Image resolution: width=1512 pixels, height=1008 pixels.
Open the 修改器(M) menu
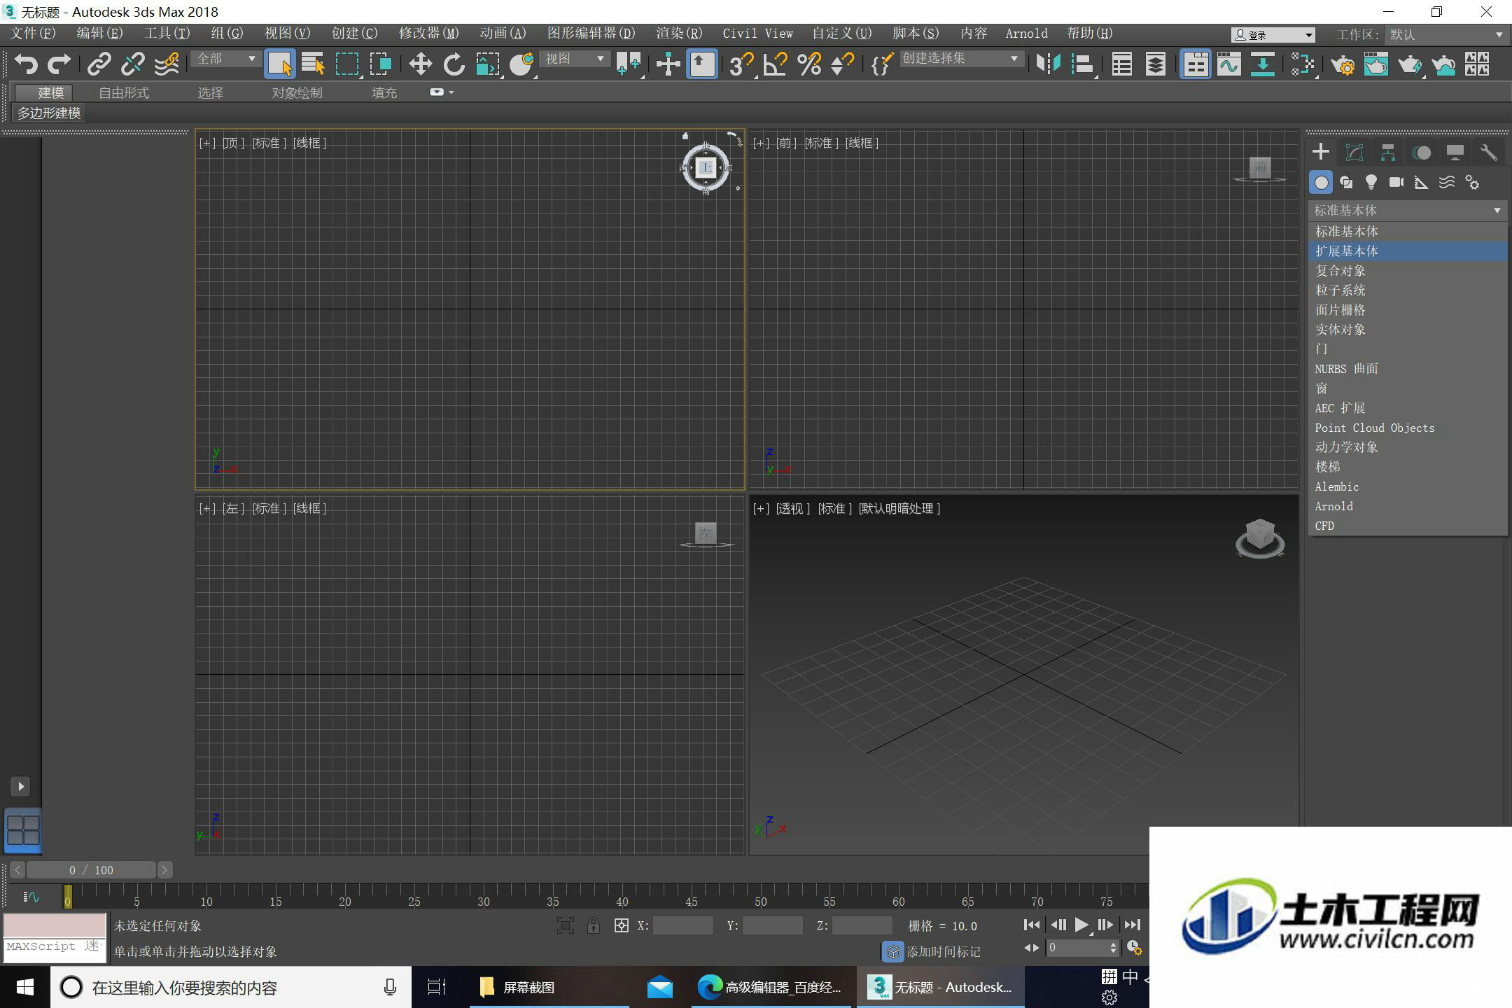(x=428, y=33)
